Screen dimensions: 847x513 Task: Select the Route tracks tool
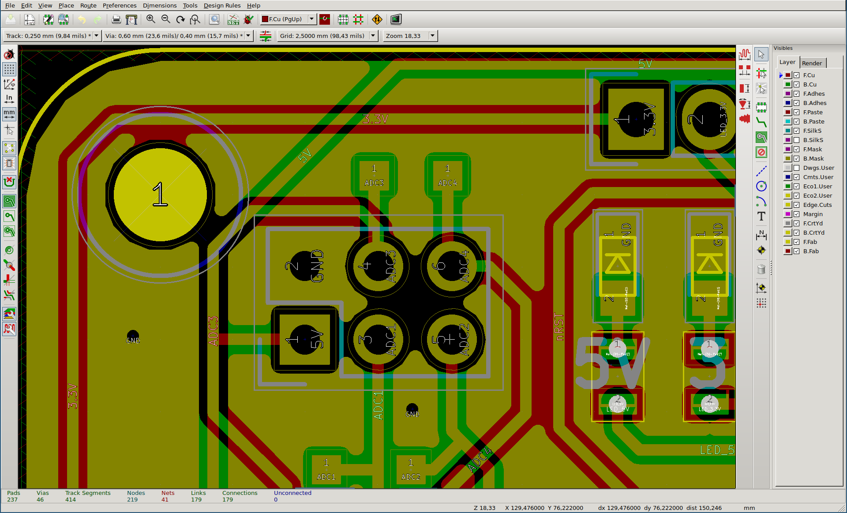click(x=761, y=122)
